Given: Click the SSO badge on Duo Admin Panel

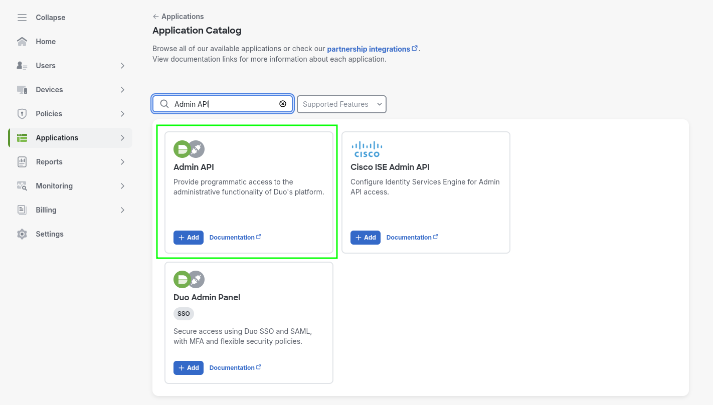Looking at the screenshot, I should [184, 314].
